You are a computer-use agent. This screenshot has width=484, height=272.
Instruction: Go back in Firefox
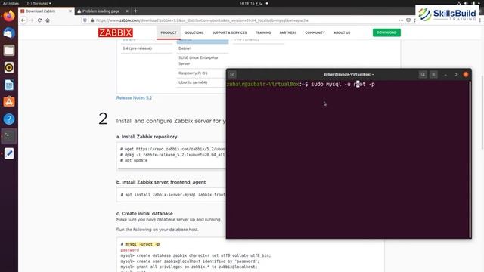click(23, 20)
